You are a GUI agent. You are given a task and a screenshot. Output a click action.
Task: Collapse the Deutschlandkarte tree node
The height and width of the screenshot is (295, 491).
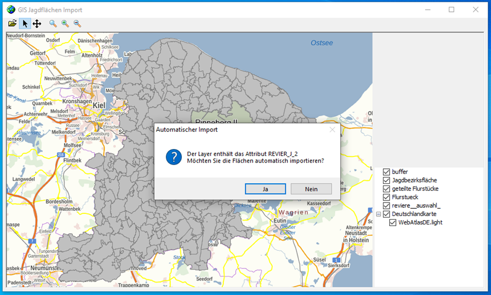coord(378,214)
